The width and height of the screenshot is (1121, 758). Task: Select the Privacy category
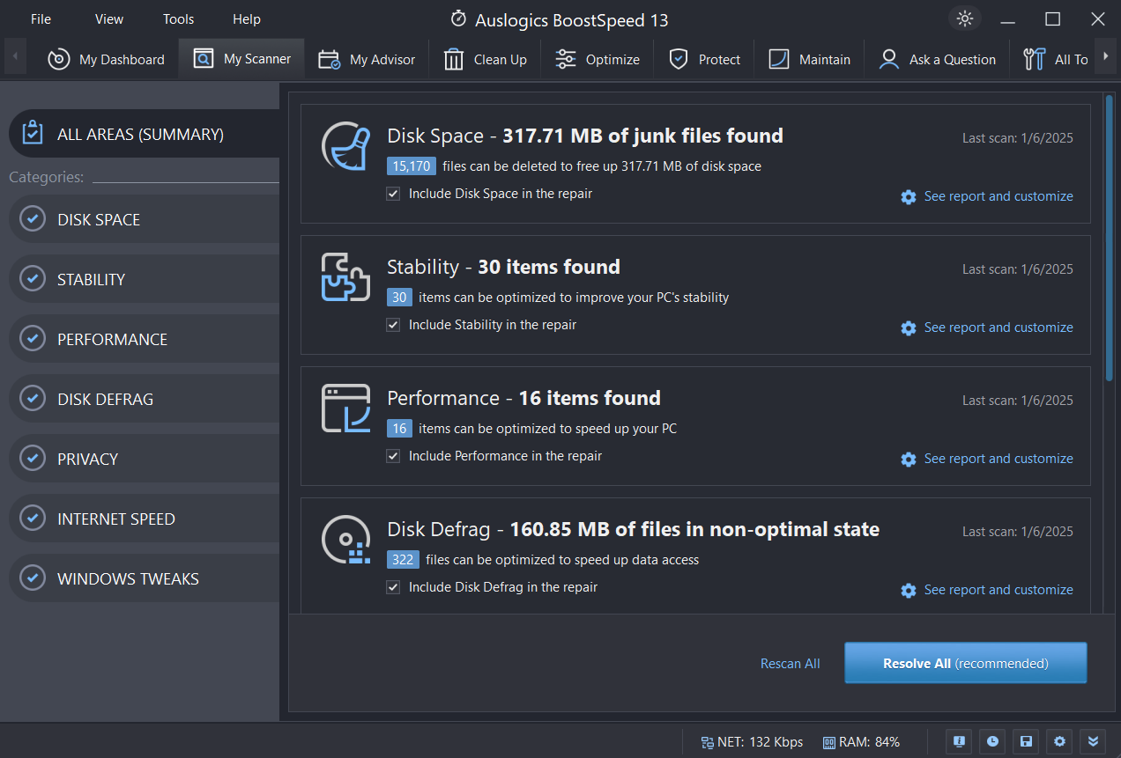[x=145, y=459]
